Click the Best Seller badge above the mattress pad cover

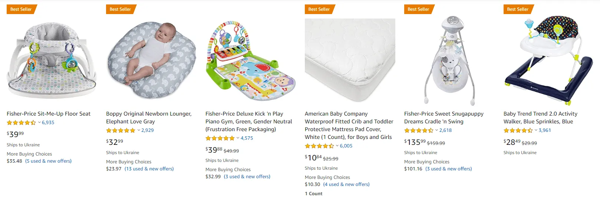319,9
